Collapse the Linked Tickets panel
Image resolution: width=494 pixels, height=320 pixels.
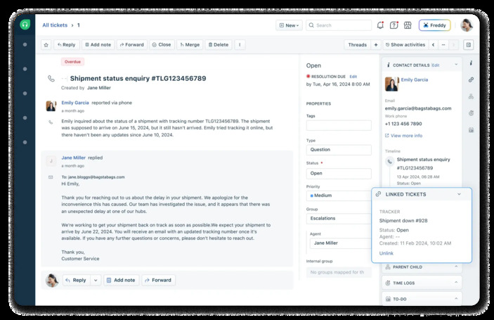point(459,194)
